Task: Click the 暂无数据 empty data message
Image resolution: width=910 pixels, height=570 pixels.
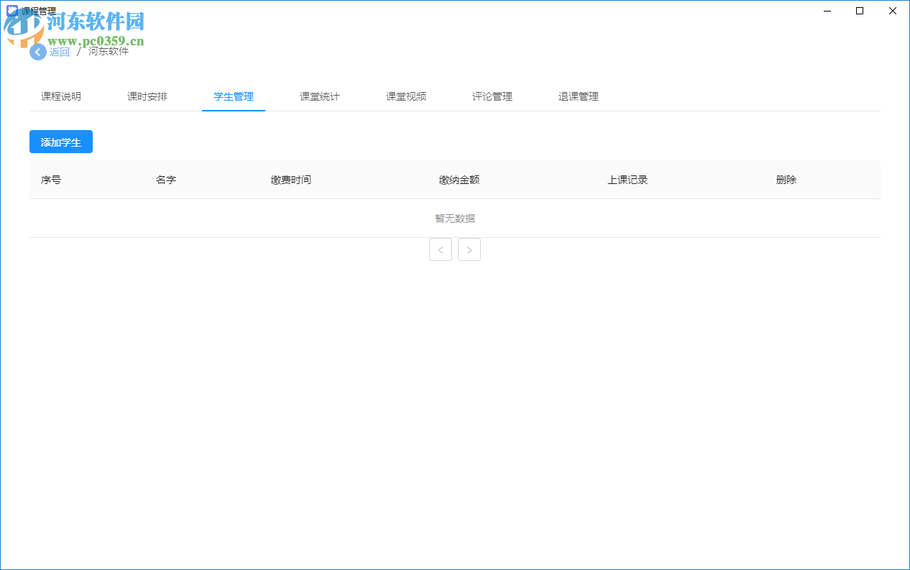Action: pyautogui.click(x=454, y=218)
